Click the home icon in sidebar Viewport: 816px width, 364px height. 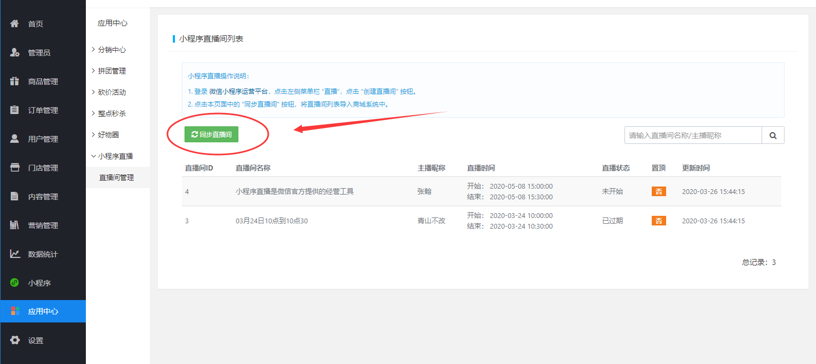pyautogui.click(x=15, y=23)
